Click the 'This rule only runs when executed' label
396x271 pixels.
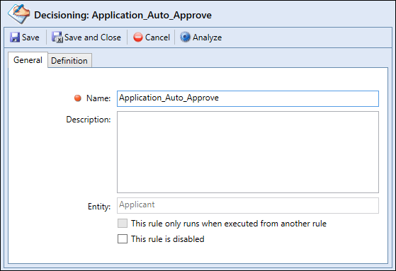coord(229,224)
